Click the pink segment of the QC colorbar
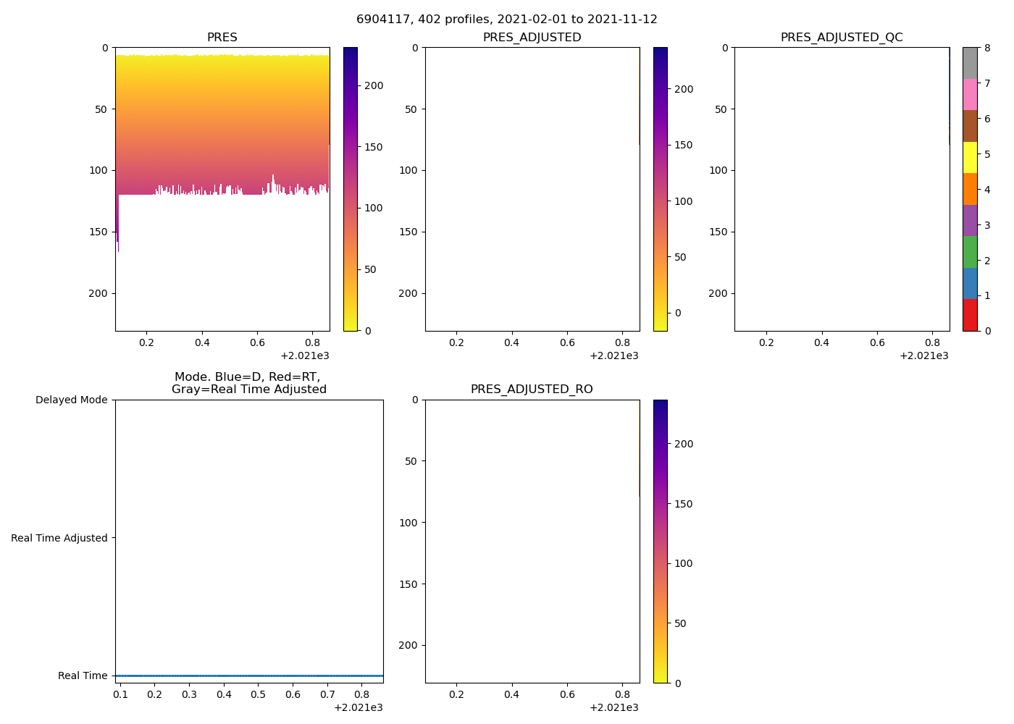The image size is (1014, 724). tap(970, 94)
